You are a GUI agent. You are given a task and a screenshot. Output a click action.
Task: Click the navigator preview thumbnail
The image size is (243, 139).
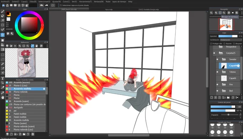point(226,24)
